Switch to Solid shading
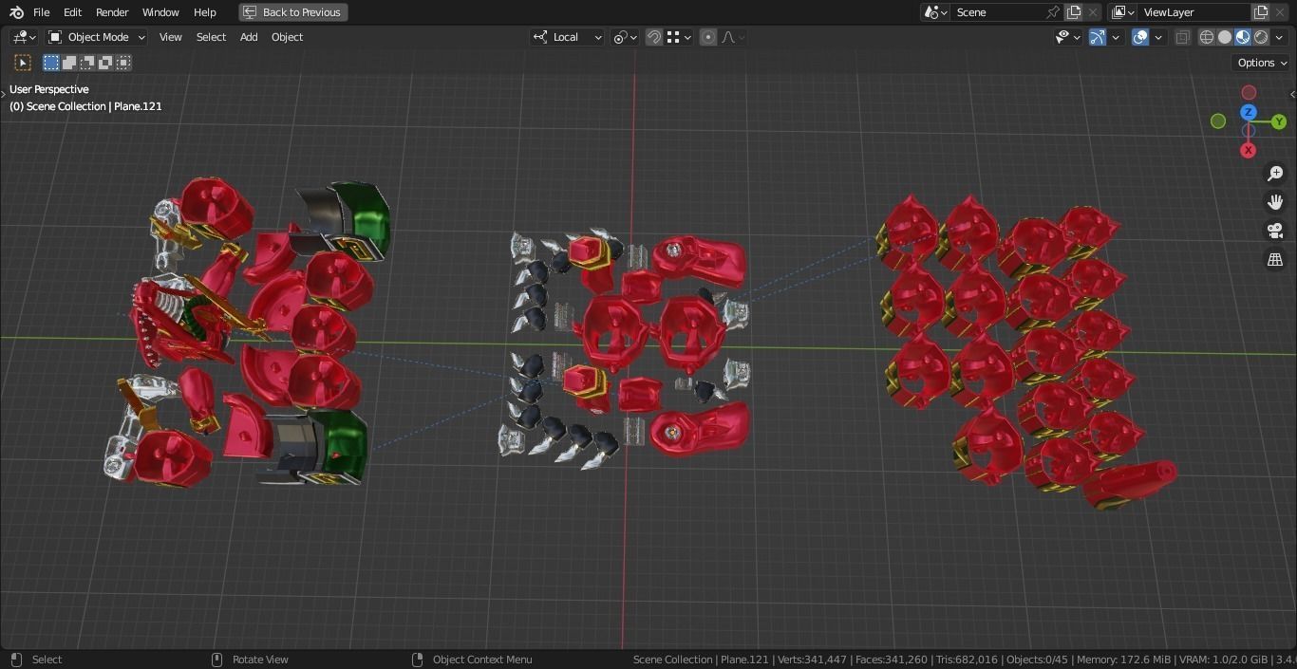The image size is (1297, 669). (1225, 37)
